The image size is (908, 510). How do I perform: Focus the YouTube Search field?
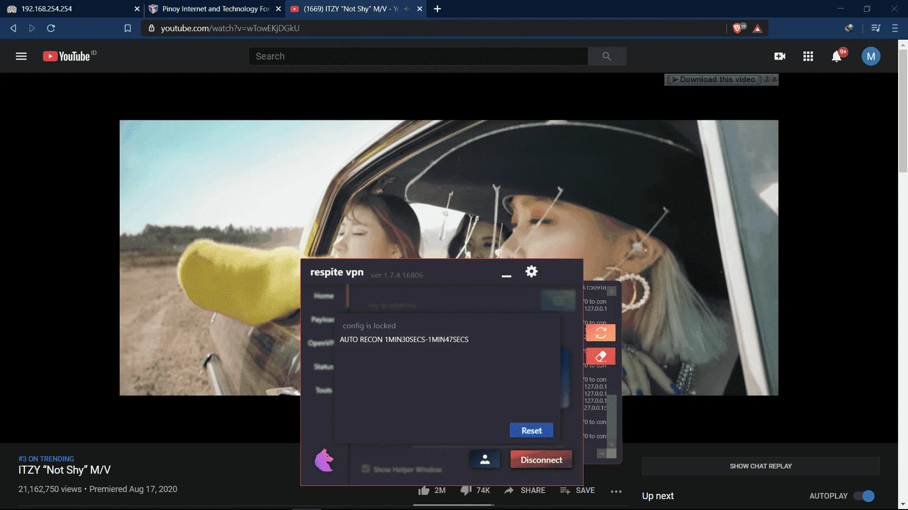[x=418, y=56]
